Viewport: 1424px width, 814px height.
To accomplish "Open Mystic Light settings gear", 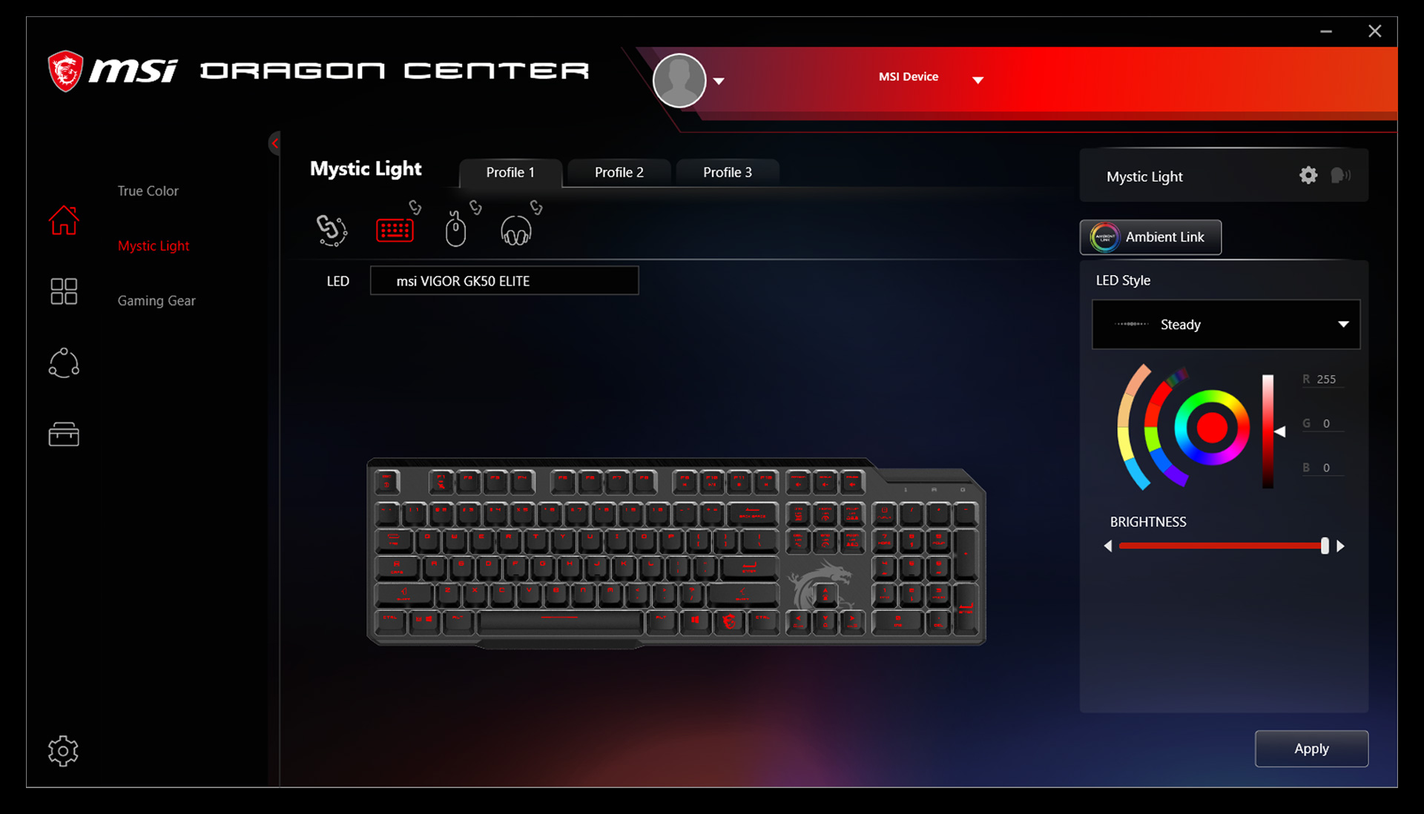I will click(x=1310, y=176).
